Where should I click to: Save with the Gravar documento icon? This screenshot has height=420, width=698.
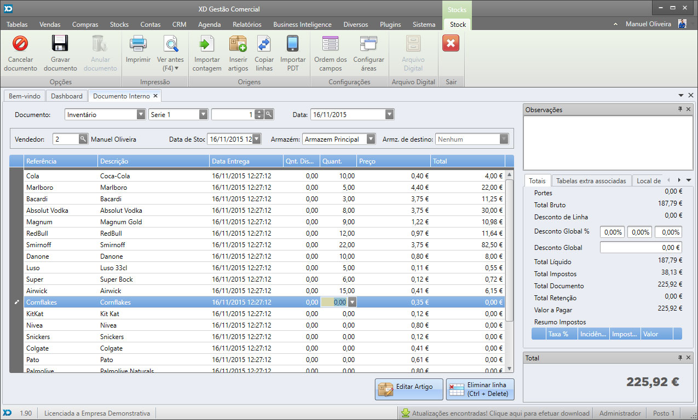click(x=60, y=44)
